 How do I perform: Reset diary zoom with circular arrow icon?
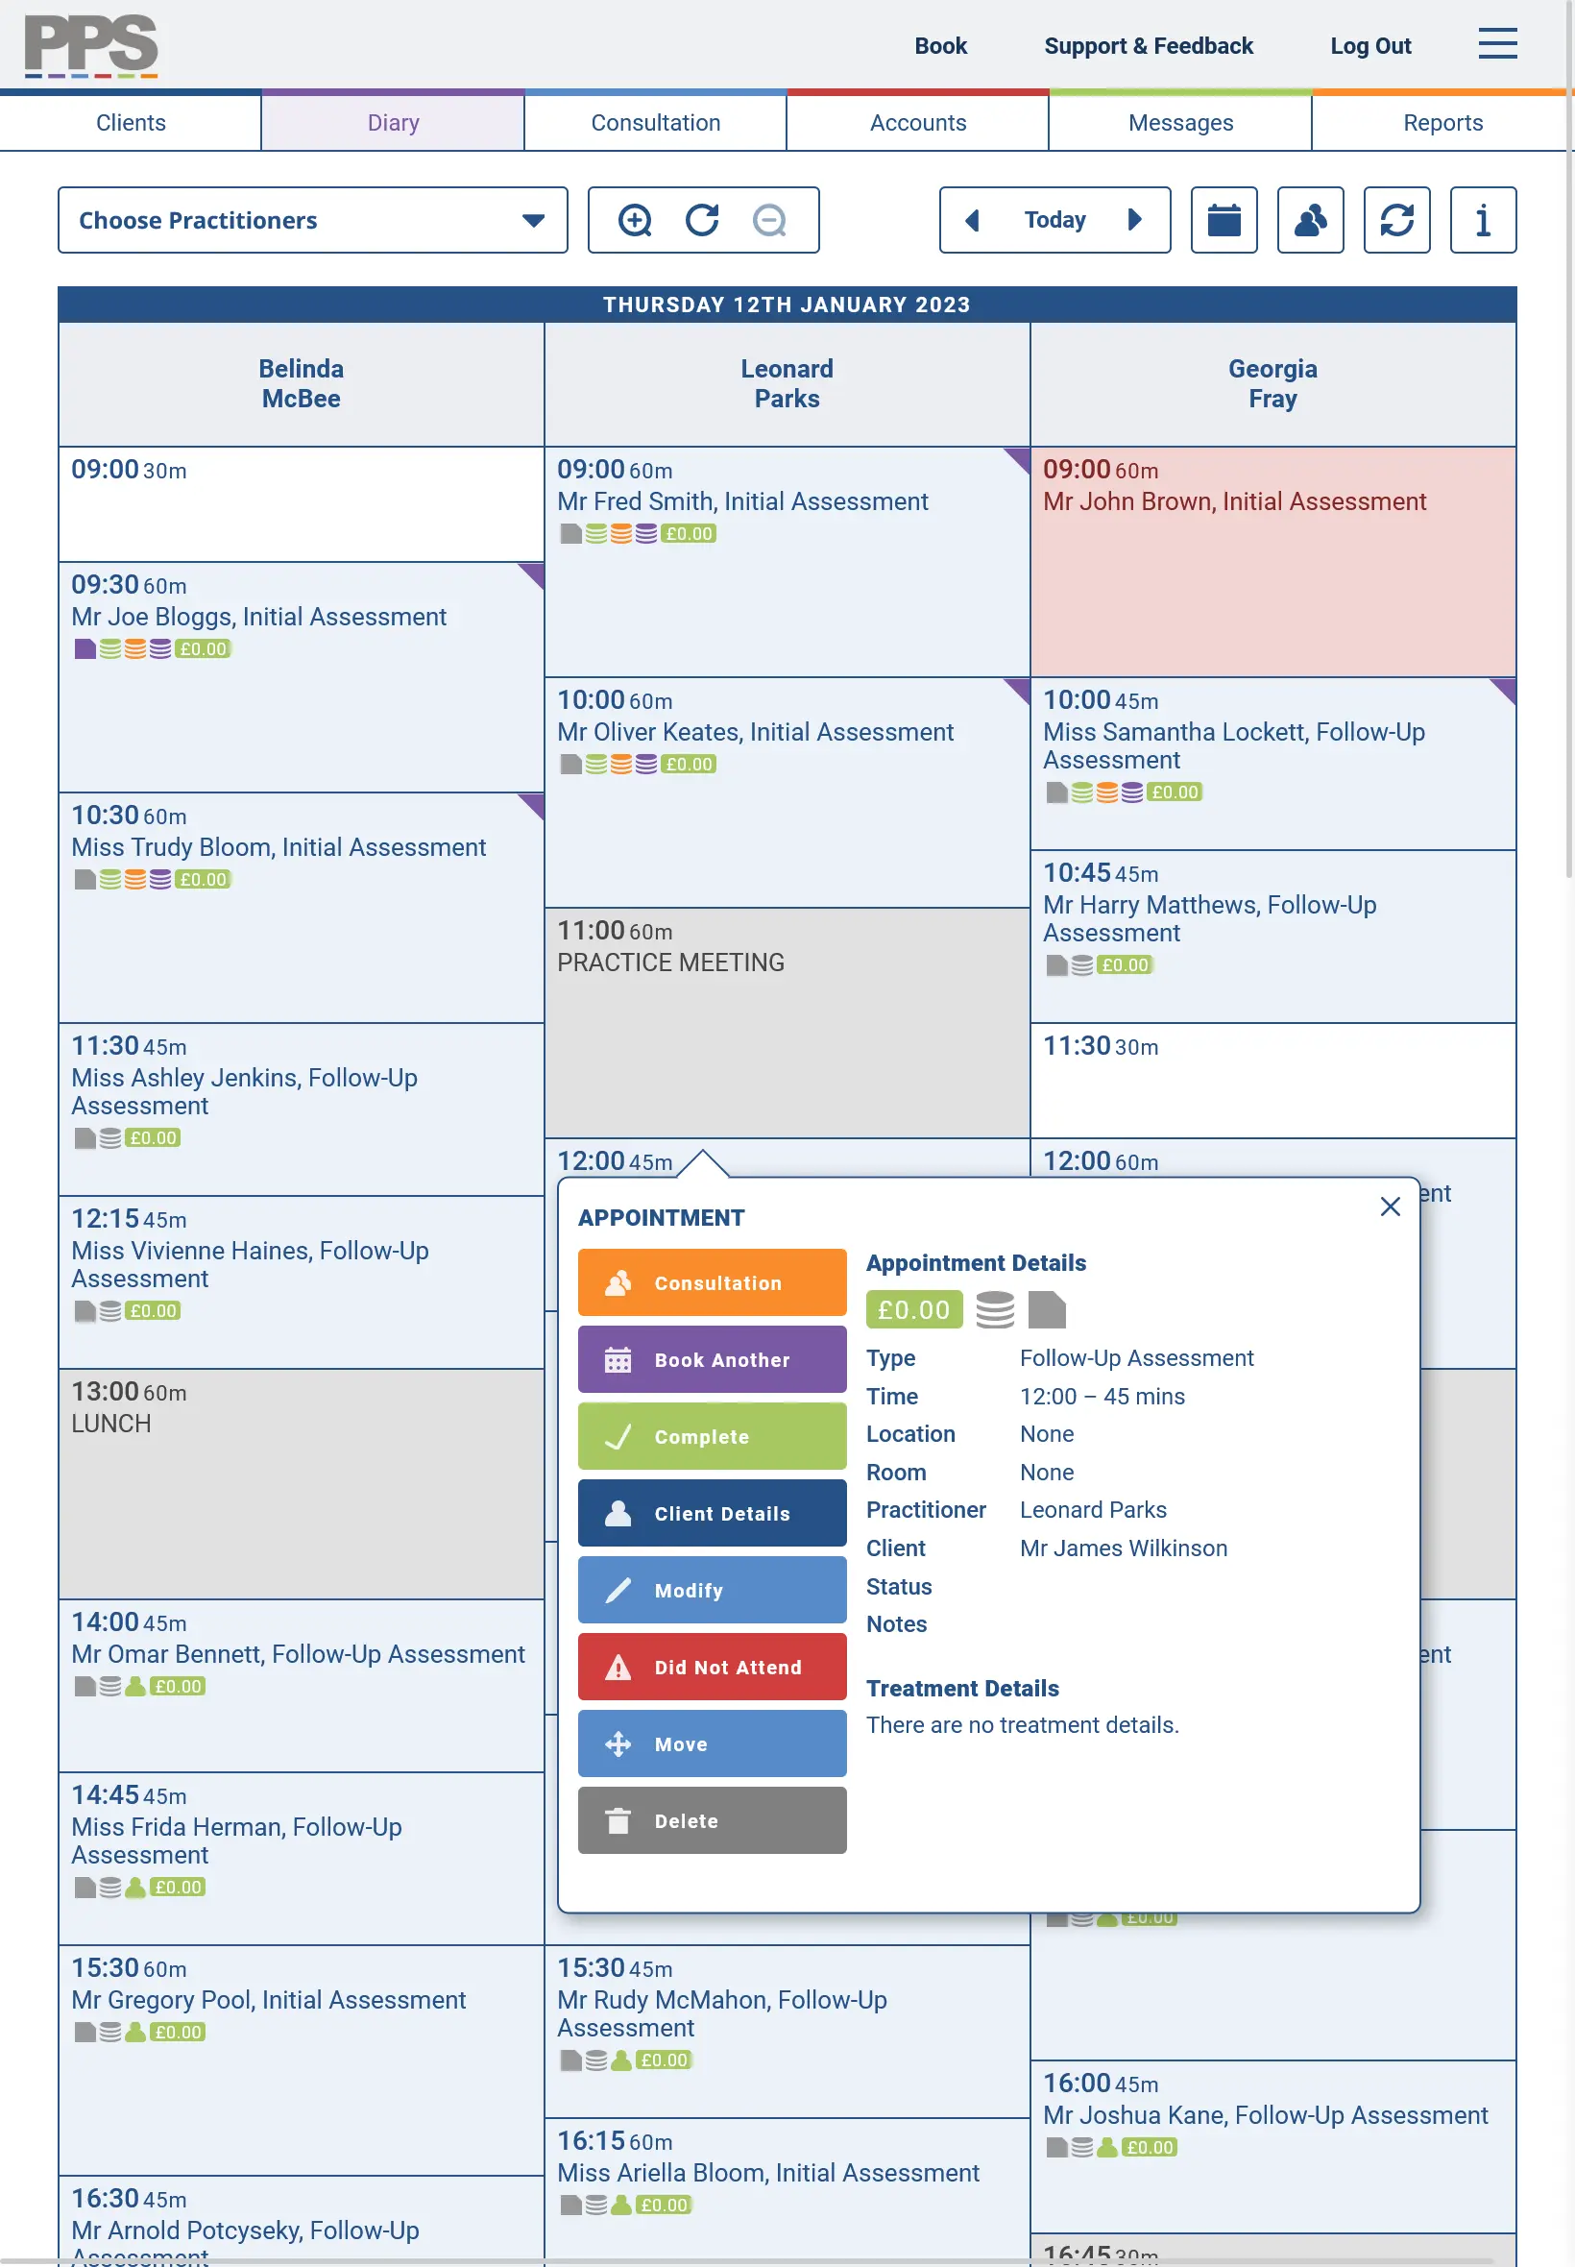tap(702, 220)
